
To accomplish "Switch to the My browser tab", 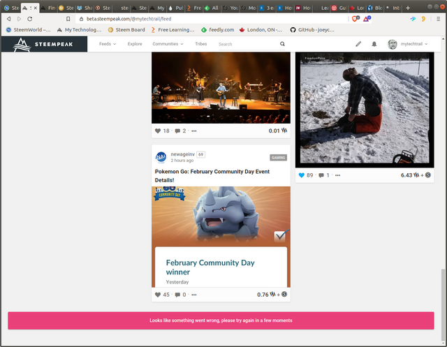I will 157,8.
